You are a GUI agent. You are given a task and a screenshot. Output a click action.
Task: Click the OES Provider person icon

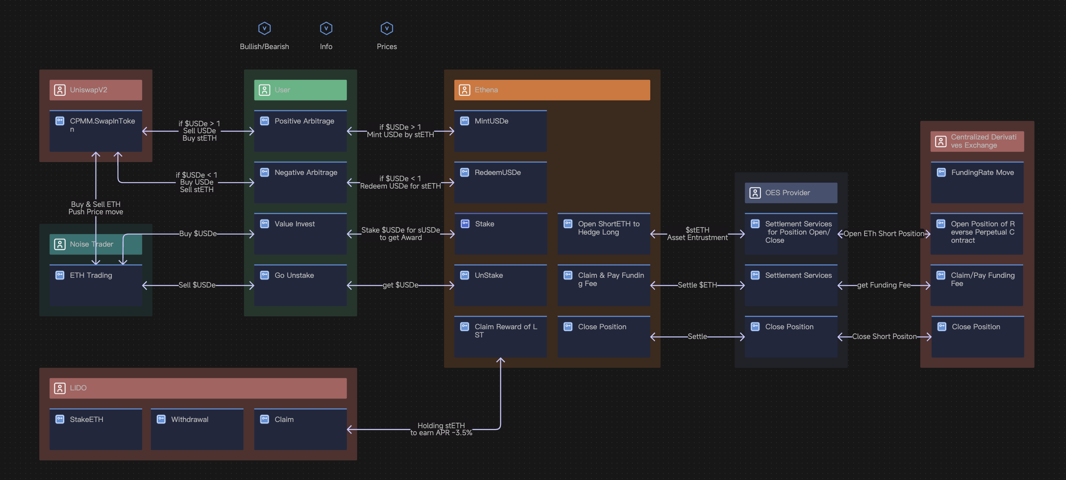click(x=755, y=193)
